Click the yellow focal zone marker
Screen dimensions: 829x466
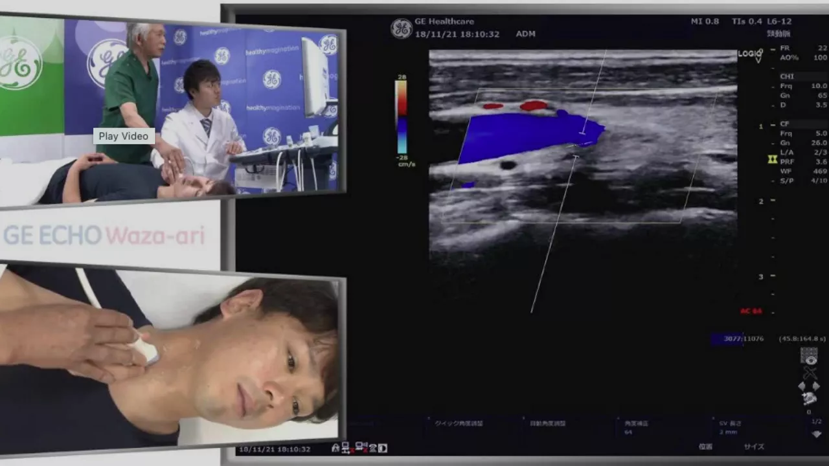point(772,159)
